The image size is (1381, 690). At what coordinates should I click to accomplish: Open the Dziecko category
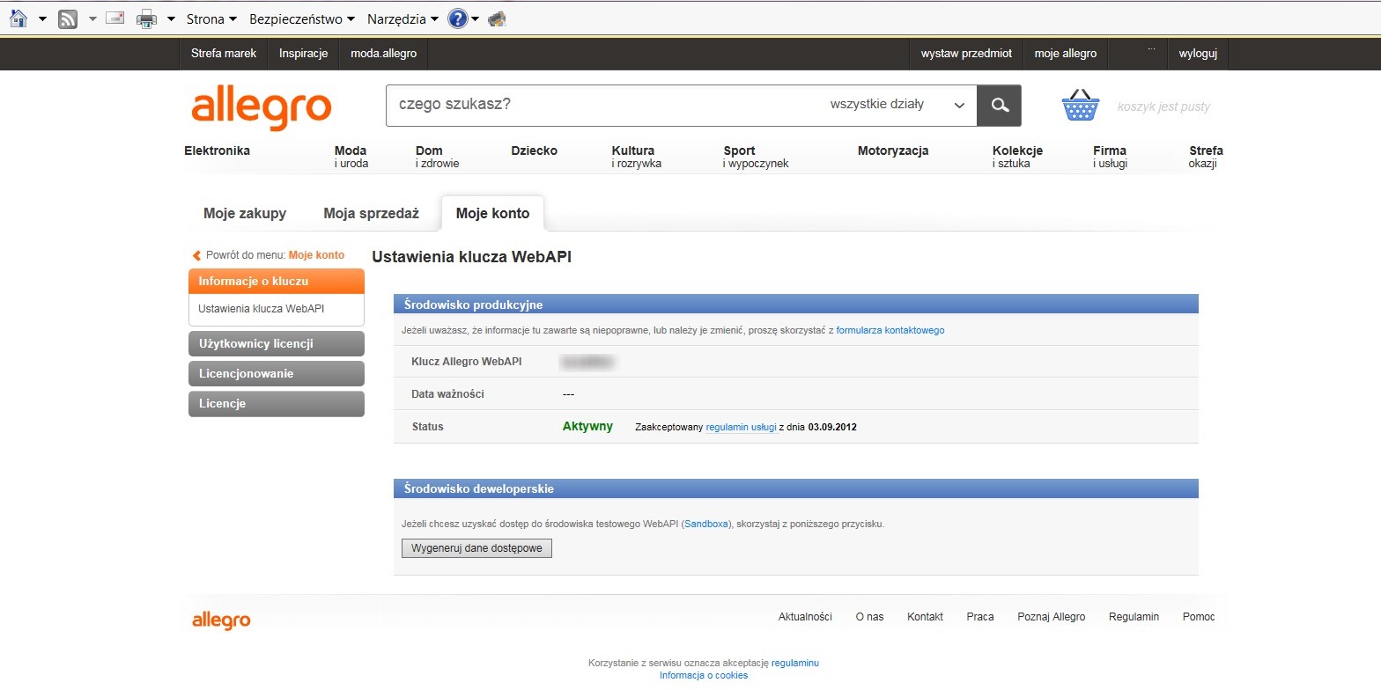click(x=534, y=150)
